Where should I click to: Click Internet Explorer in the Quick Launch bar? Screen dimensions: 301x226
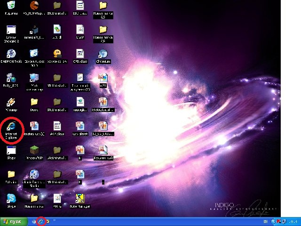(41, 221)
